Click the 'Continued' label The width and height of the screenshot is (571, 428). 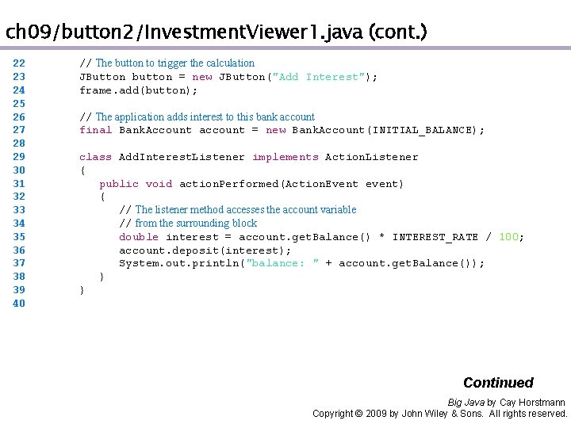[498, 383]
